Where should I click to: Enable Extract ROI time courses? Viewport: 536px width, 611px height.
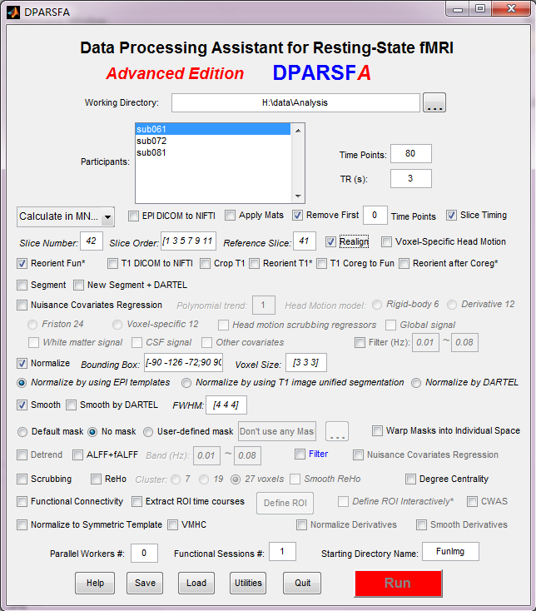(136, 501)
